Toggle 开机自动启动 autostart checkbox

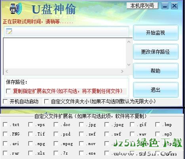tap(5, 101)
